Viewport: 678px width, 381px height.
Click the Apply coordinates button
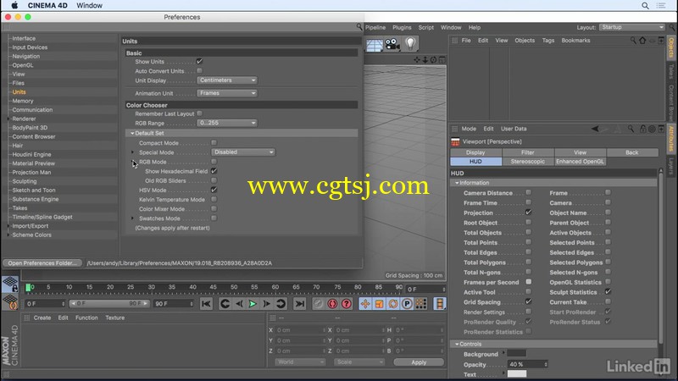pyautogui.click(x=419, y=362)
